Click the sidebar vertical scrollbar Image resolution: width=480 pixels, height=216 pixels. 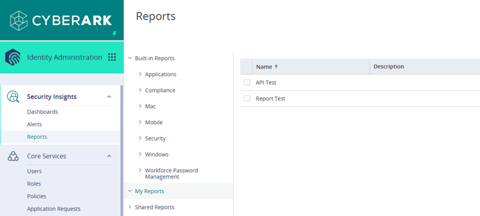click(x=121, y=151)
